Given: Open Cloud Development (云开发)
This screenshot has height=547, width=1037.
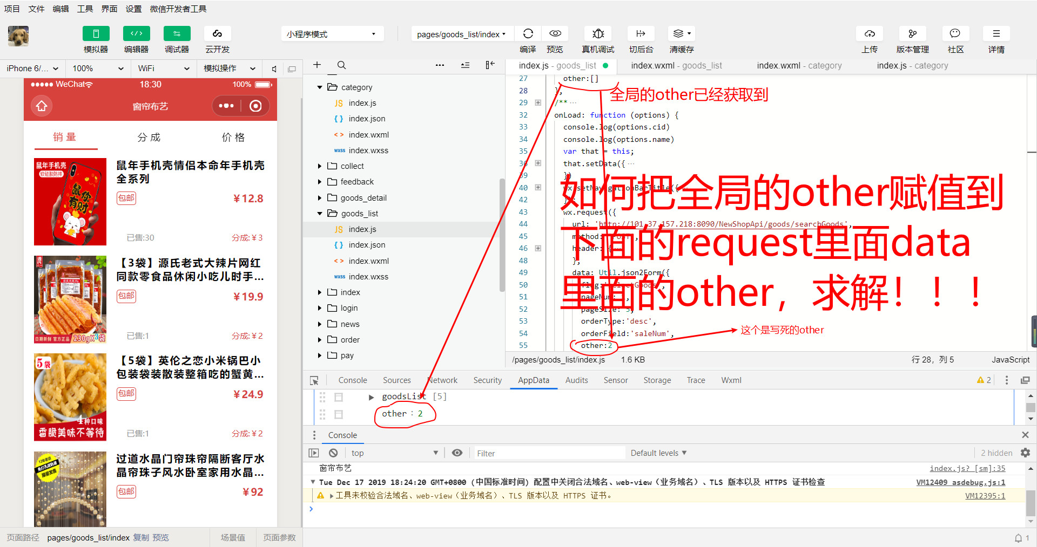Looking at the screenshot, I should click(x=217, y=33).
